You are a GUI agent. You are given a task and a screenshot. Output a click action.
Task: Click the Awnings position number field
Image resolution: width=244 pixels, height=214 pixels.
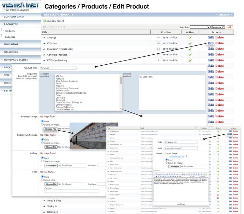(158, 38)
